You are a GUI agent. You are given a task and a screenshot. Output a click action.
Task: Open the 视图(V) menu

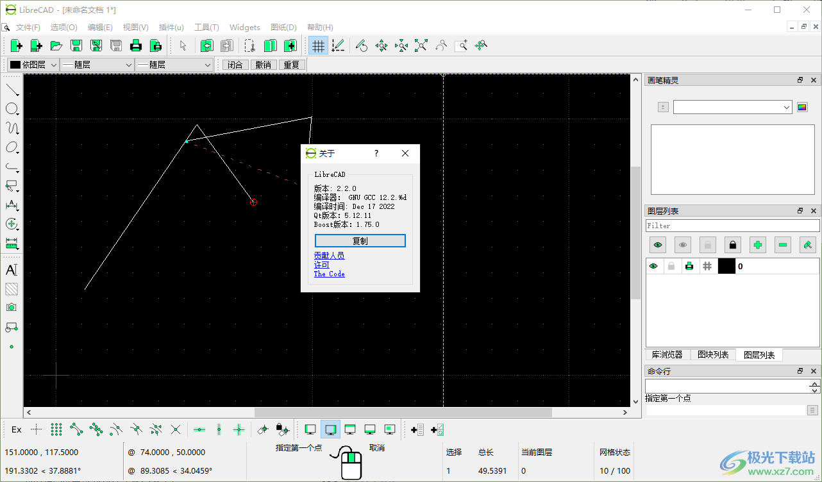pyautogui.click(x=136, y=28)
